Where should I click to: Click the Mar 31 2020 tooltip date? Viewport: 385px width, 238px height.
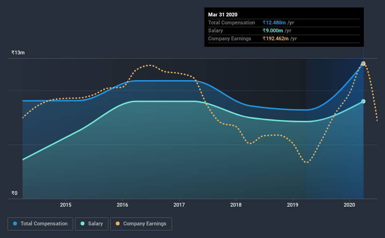pos(223,15)
